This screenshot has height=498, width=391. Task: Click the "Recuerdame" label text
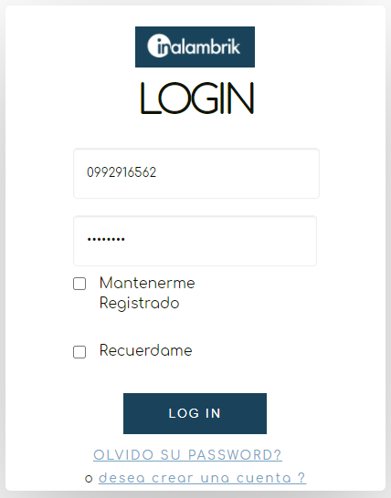tap(145, 350)
